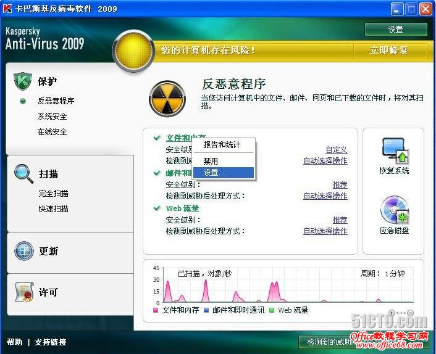Minimize the Kaspersky window
Screen dimensions: 436x354
(x=397, y=9)
